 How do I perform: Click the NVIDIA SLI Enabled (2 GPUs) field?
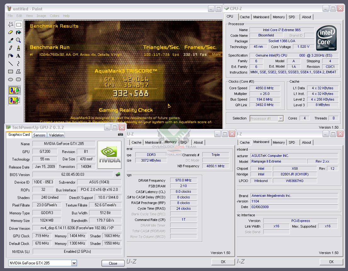tap(77, 252)
